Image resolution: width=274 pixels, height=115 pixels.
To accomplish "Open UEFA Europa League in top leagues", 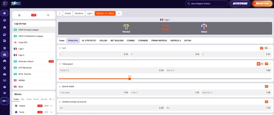I will tap(34, 30).
